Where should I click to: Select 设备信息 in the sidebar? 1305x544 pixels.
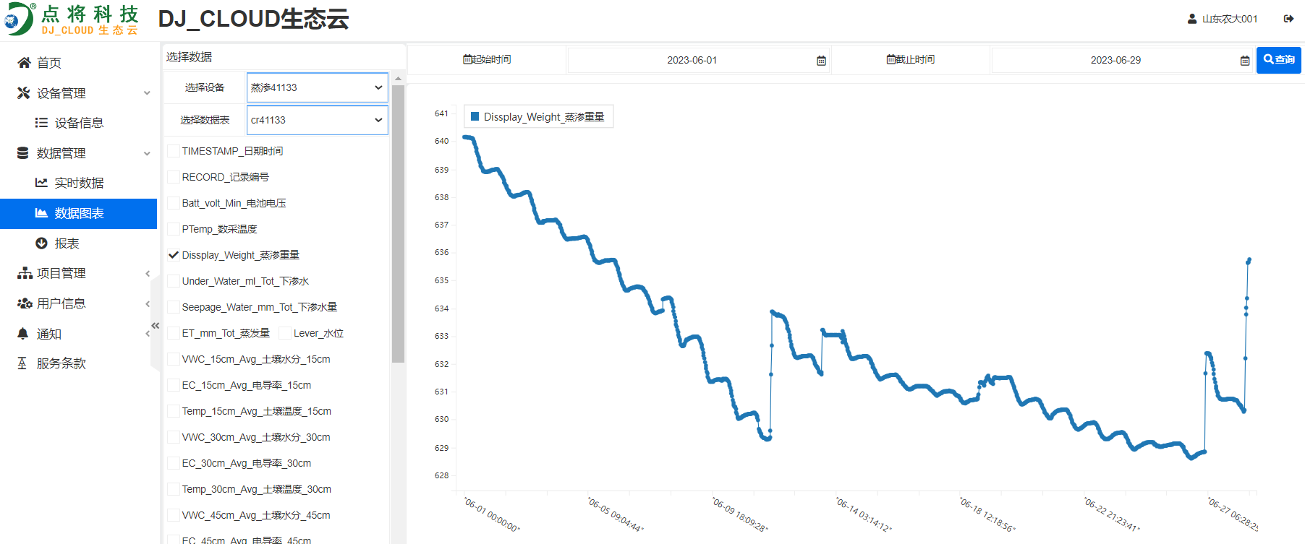click(79, 123)
